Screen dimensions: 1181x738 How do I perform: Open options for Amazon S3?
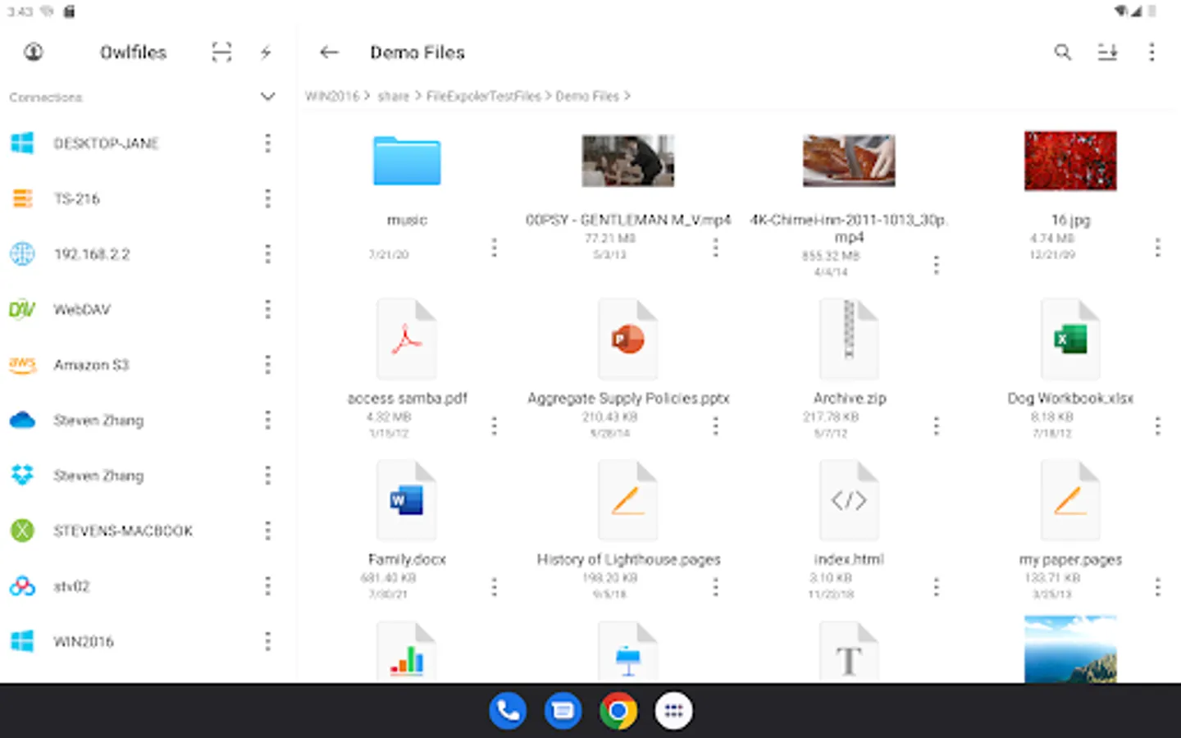tap(267, 365)
